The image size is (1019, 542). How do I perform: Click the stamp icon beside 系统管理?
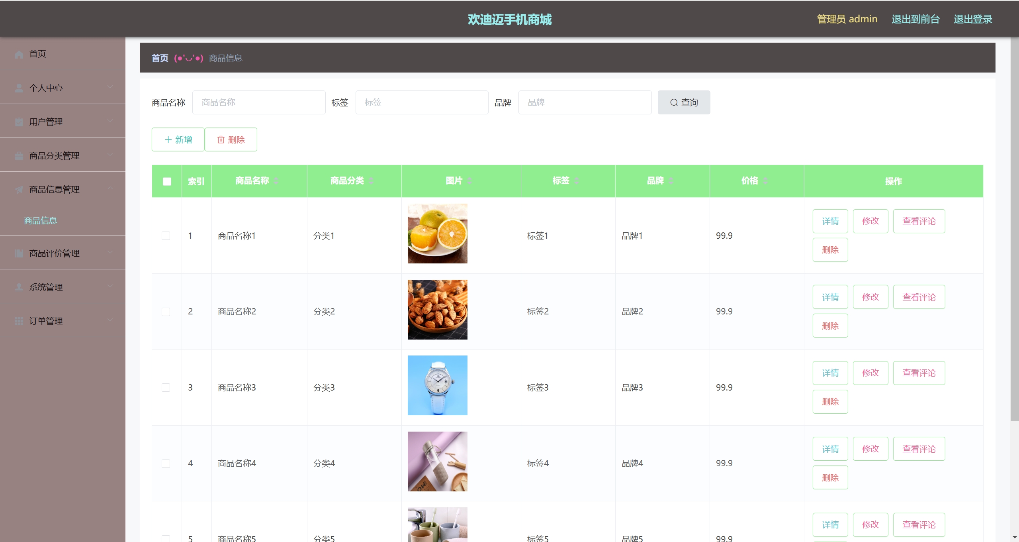[19, 287]
